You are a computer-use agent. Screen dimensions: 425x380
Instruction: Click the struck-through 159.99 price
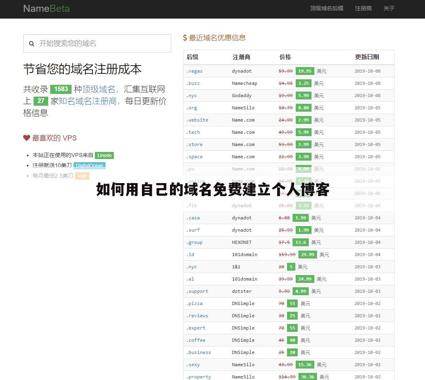pyautogui.click(x=287, y=255)
